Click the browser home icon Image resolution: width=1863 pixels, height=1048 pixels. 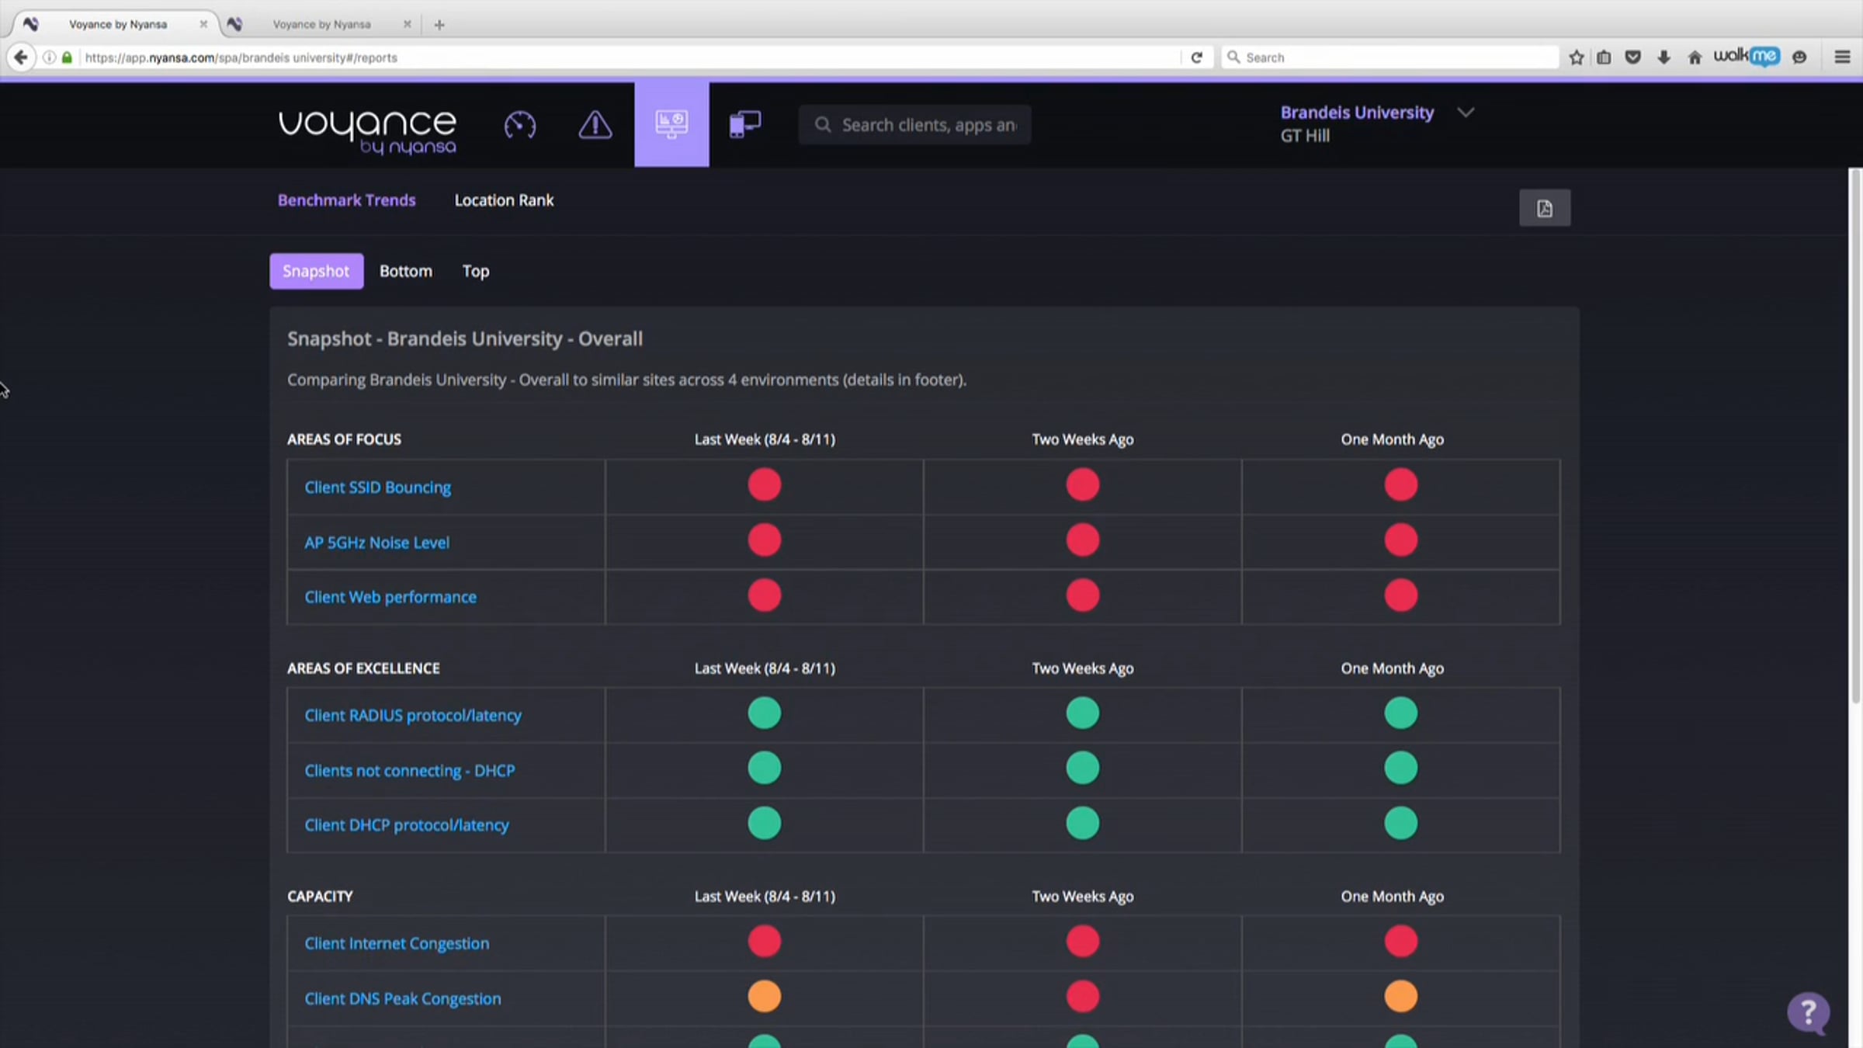(x=1695, y=57)
